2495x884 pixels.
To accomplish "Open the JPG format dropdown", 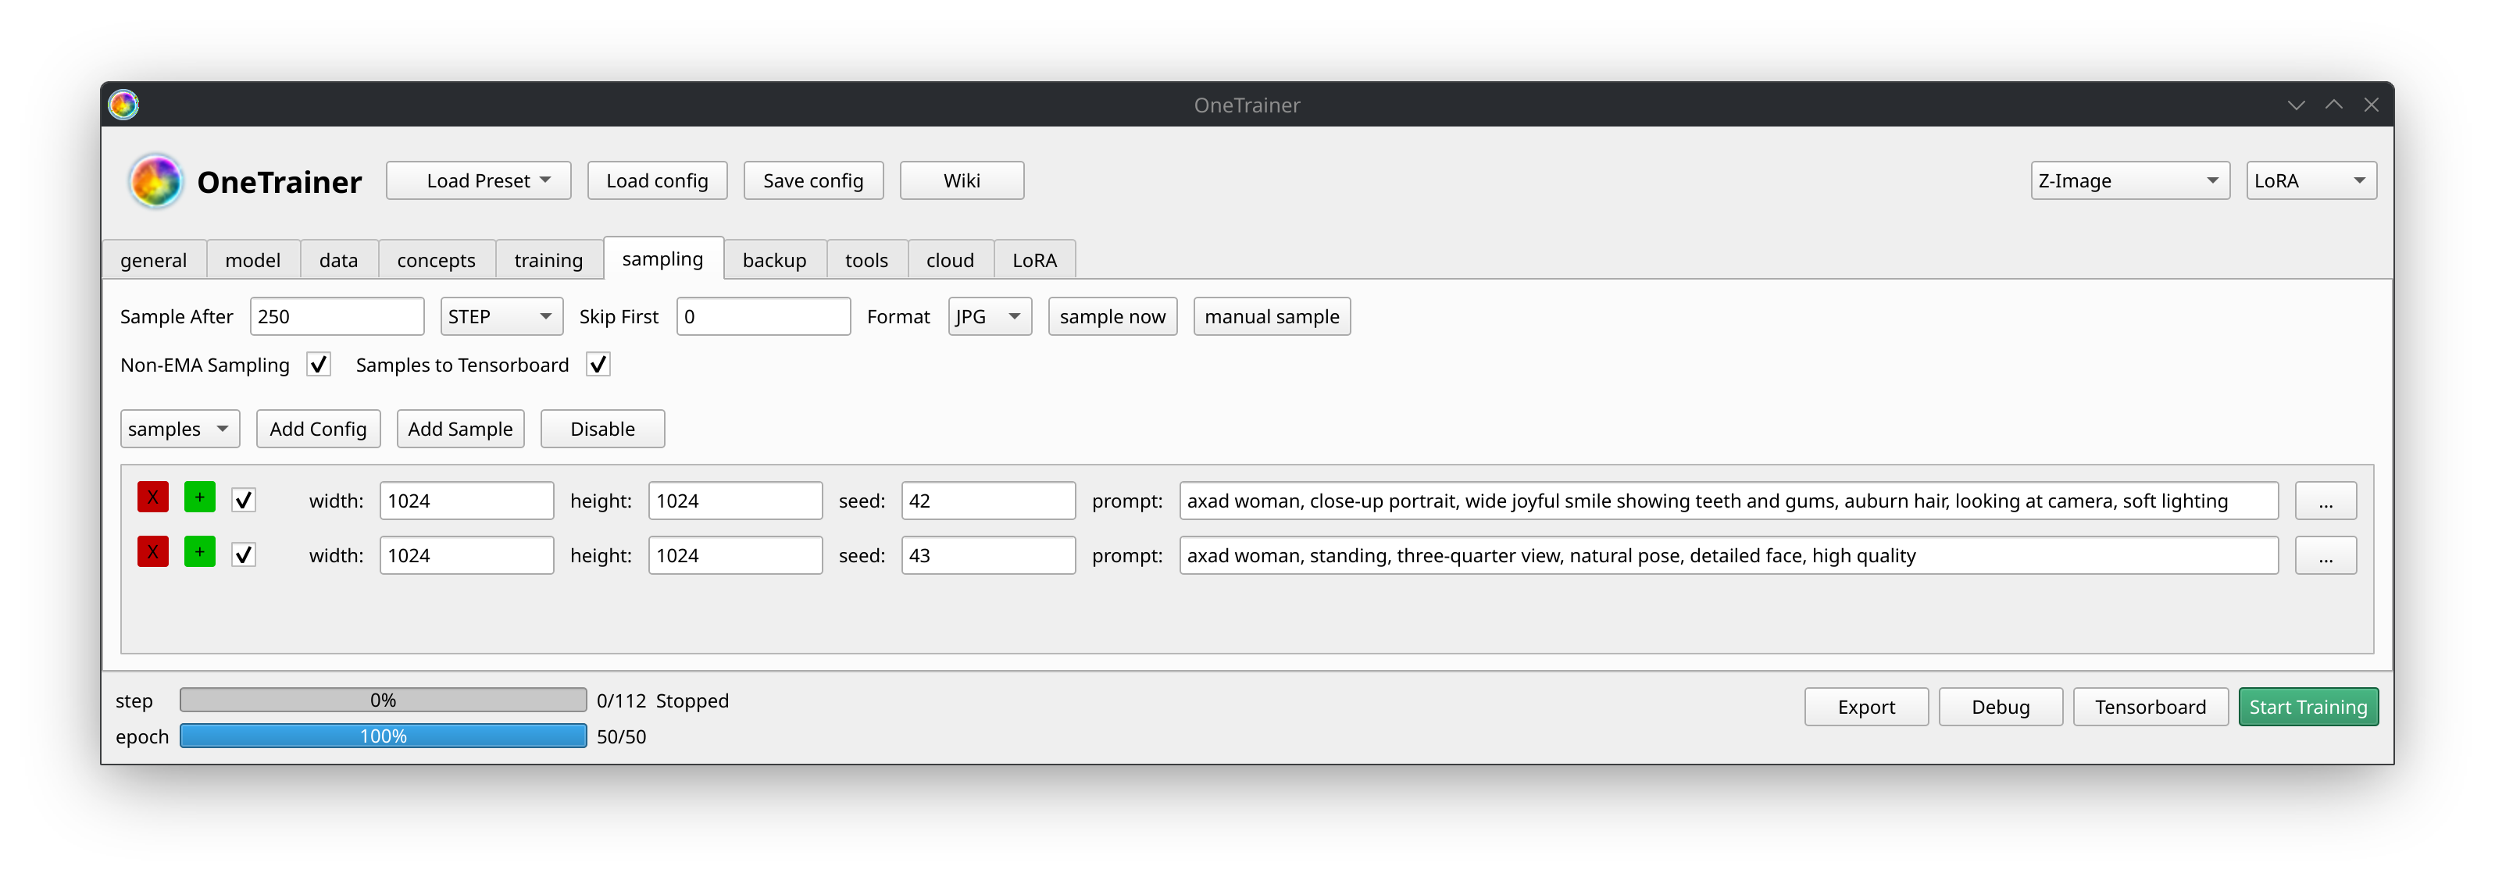I will [x=990, y=318].
